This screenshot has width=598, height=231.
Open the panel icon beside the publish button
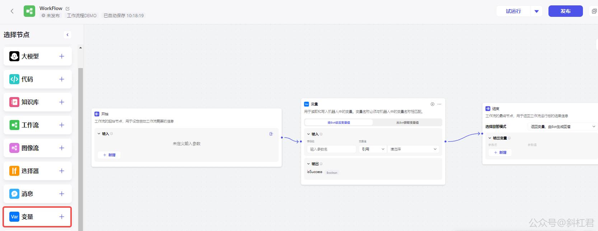click(x=594, y=11)
